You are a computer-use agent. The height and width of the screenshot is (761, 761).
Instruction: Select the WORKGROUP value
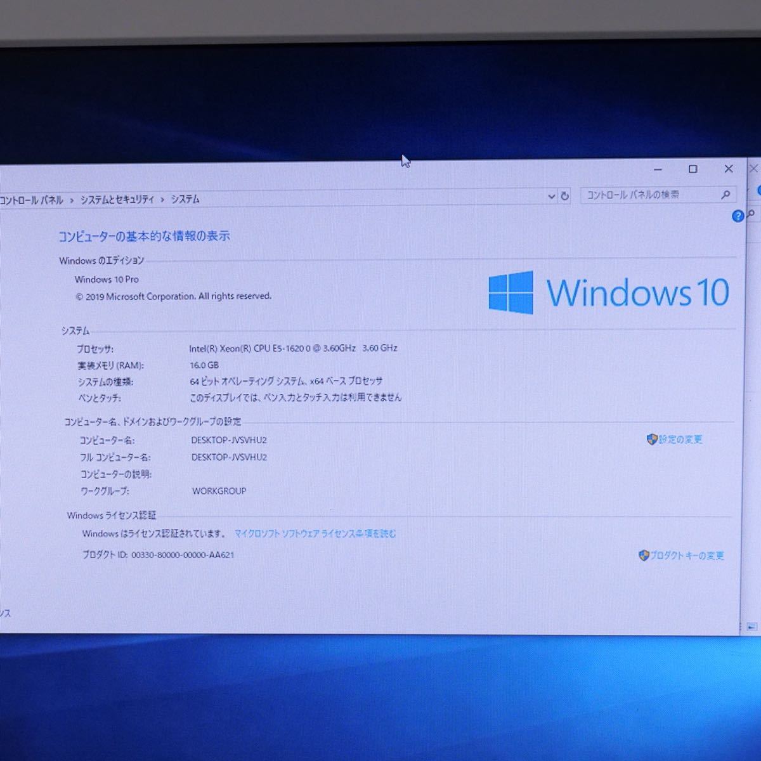pyautogui.click(x=219, y=491)
